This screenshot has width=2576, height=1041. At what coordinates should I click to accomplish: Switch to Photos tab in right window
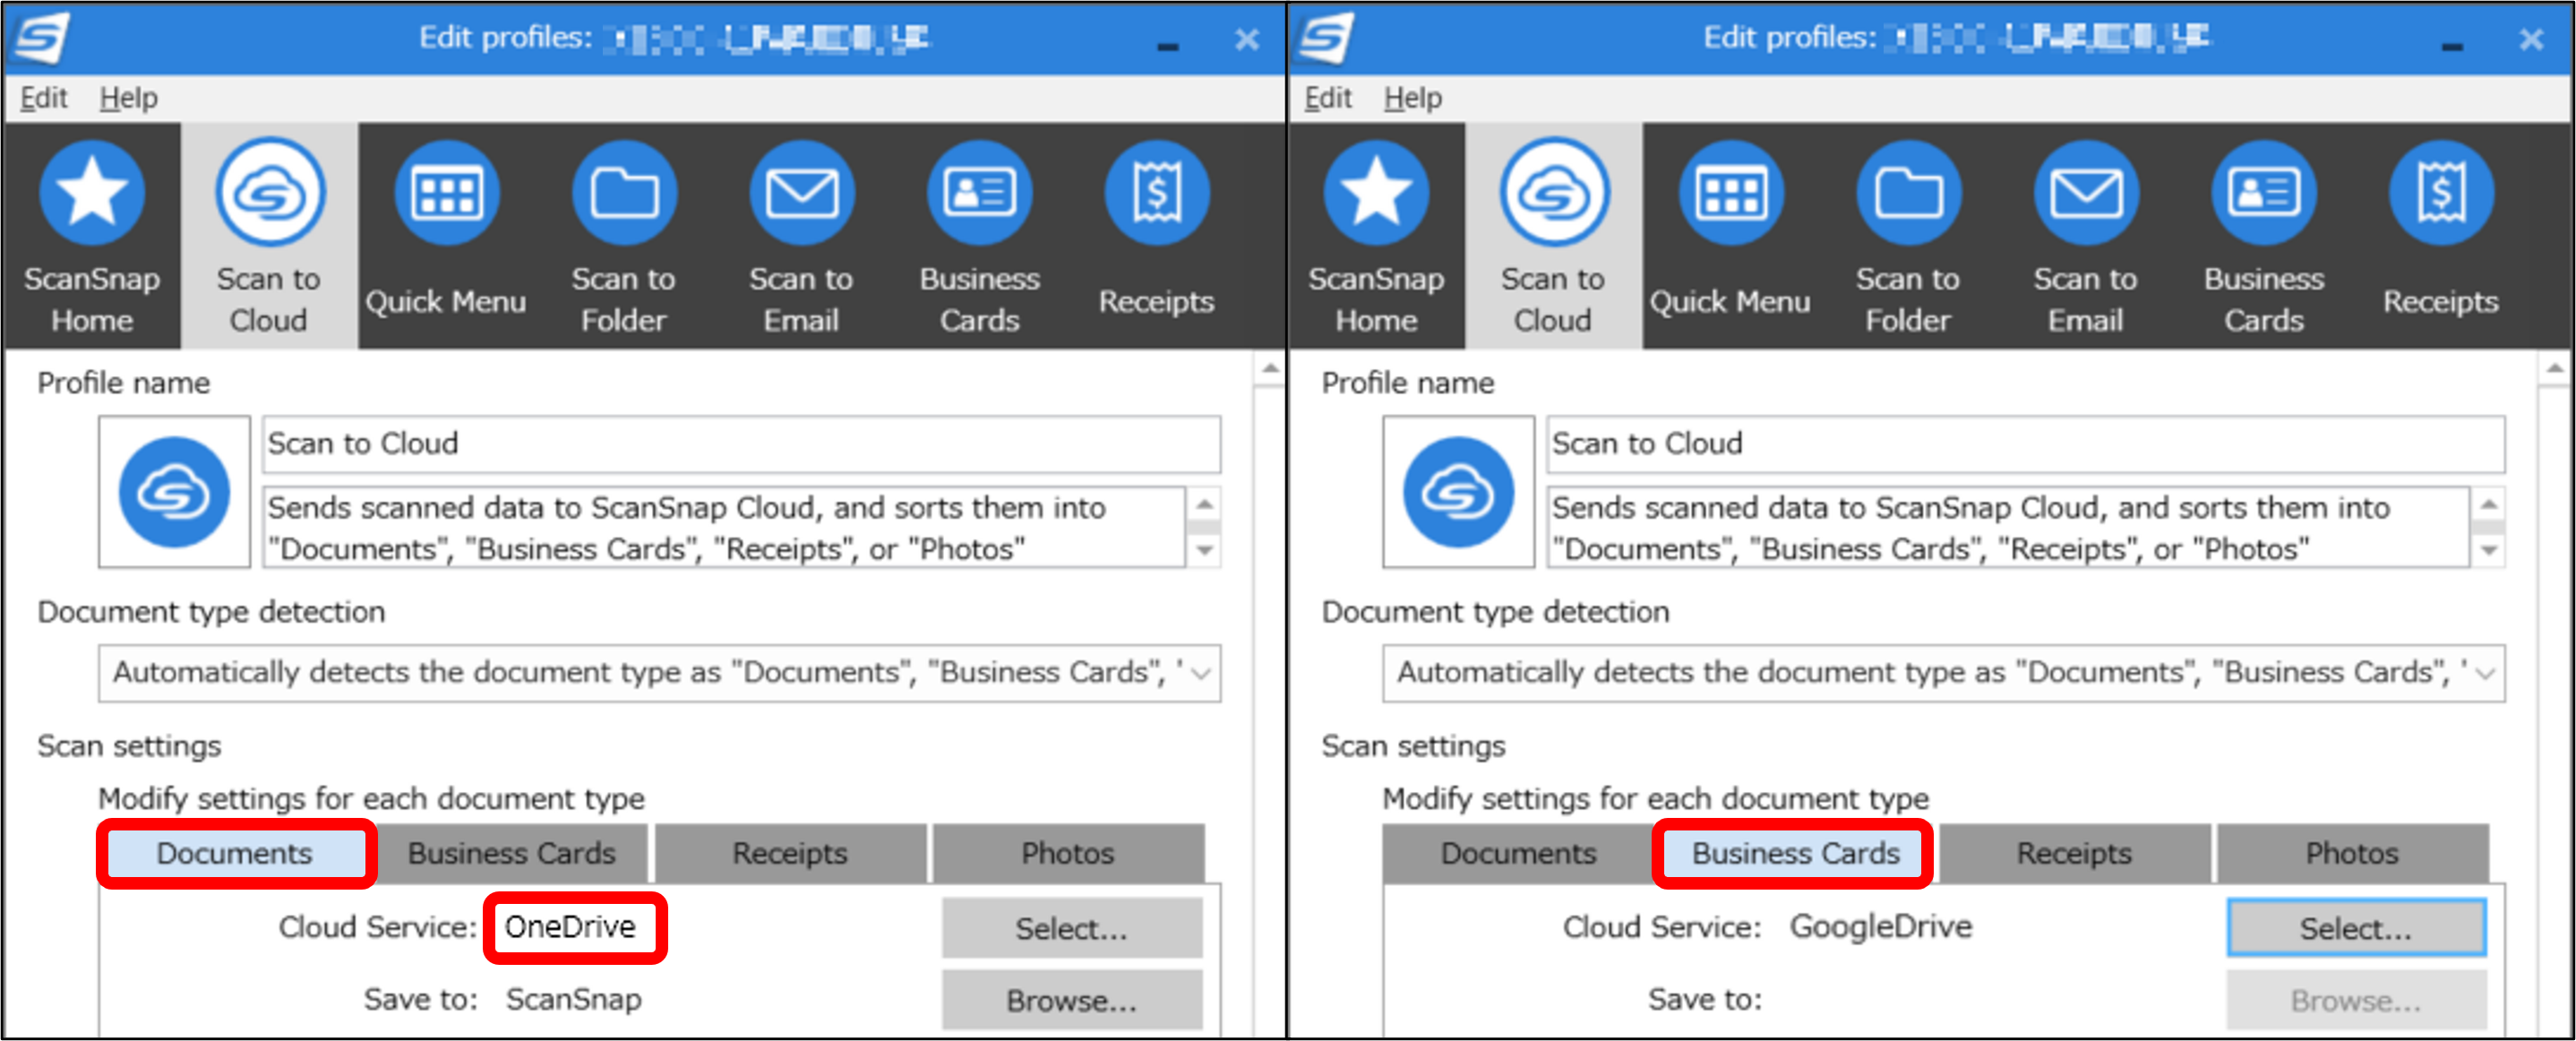coord(2352,853)
